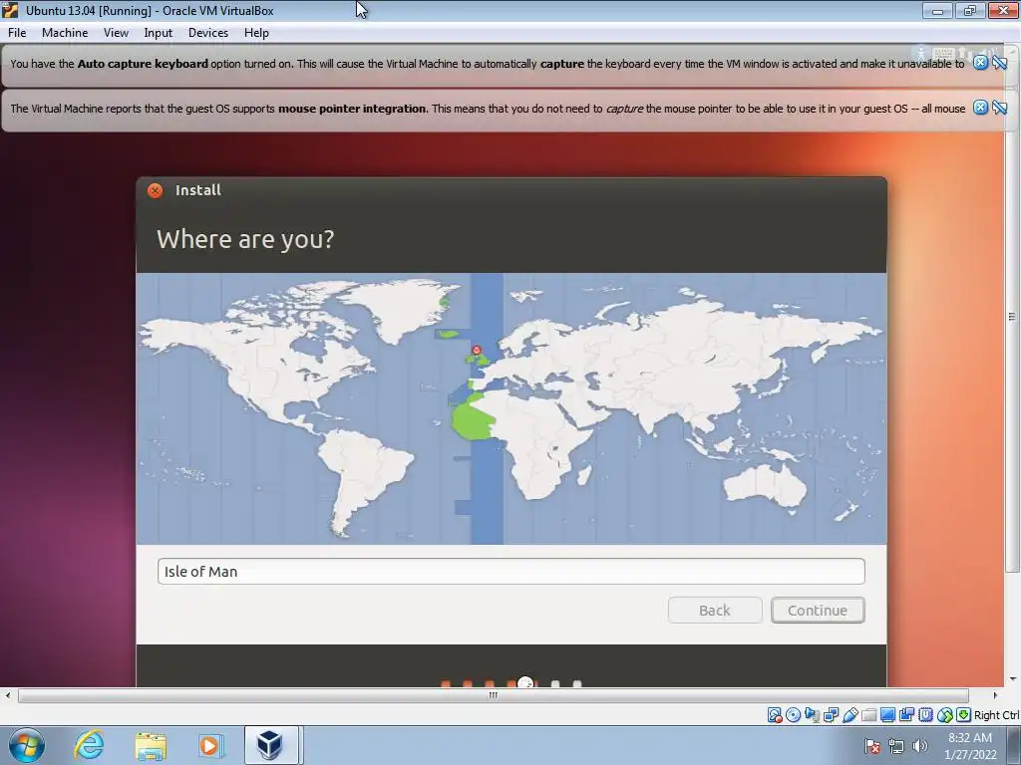Click the display status bar icon

pyautogui.click(x=887, y=715)
